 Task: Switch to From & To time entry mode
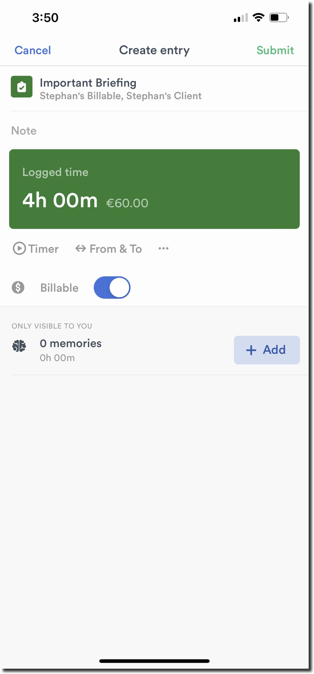109,249
